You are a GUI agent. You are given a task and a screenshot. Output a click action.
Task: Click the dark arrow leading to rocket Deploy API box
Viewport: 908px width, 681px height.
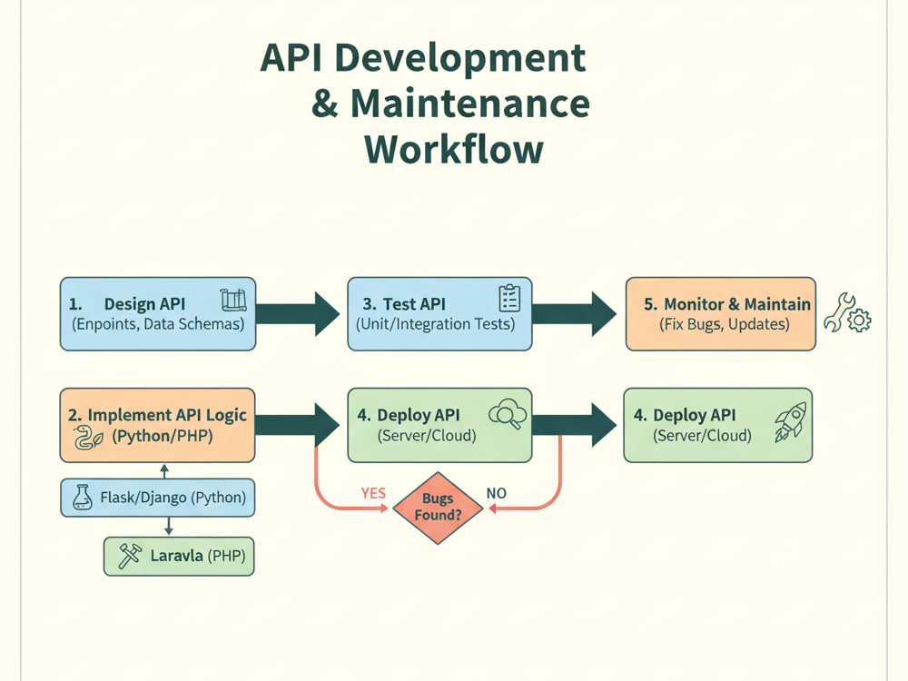pos(575,424)
